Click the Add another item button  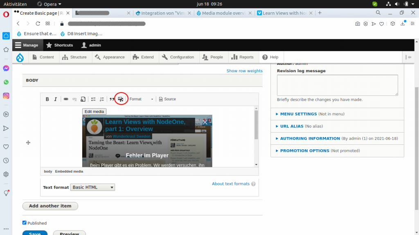pyautogui.click(x=50, y=206)
